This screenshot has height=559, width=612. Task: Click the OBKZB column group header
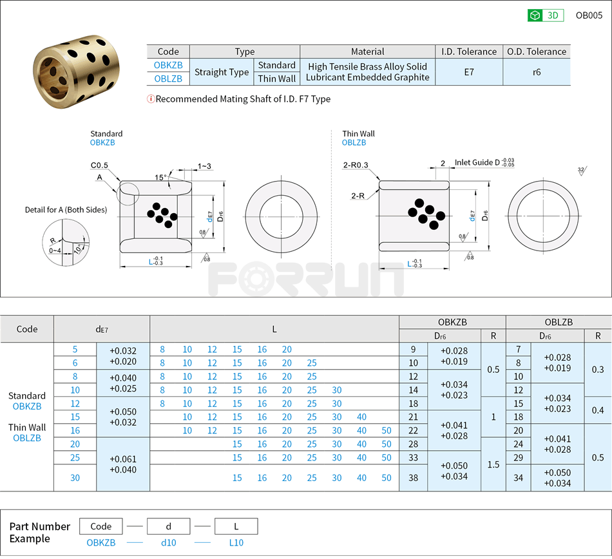click(452, 322)
